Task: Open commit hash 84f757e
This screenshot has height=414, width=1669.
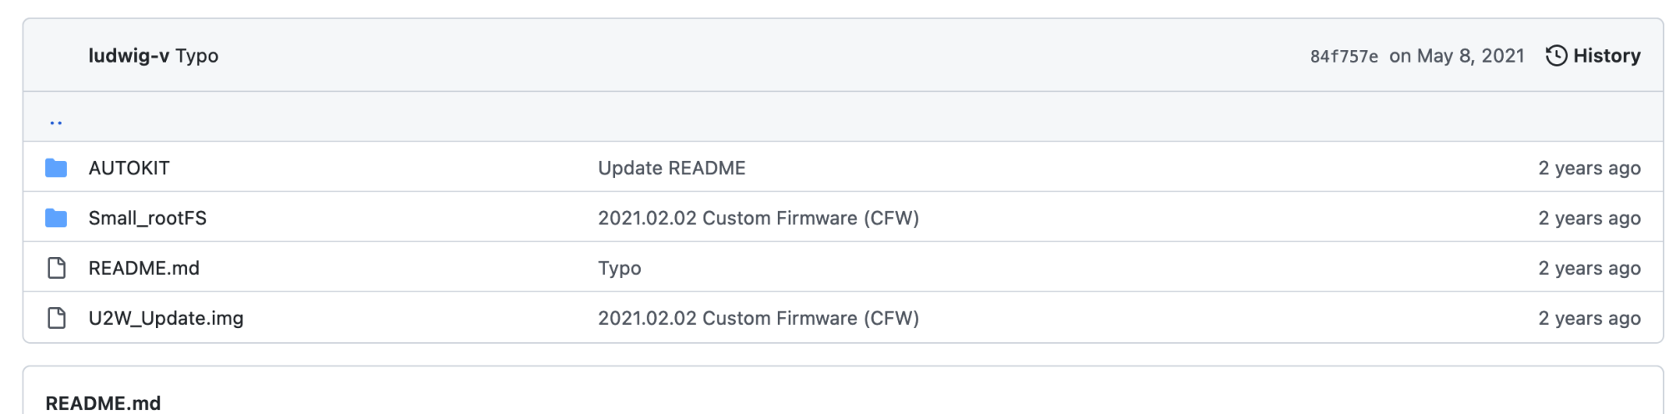Action: (x=1344, y=57)
